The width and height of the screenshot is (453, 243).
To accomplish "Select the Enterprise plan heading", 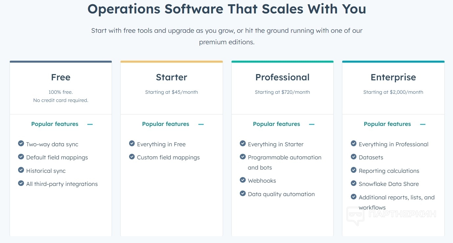I will pyautogui.click(x=393, y=77).
